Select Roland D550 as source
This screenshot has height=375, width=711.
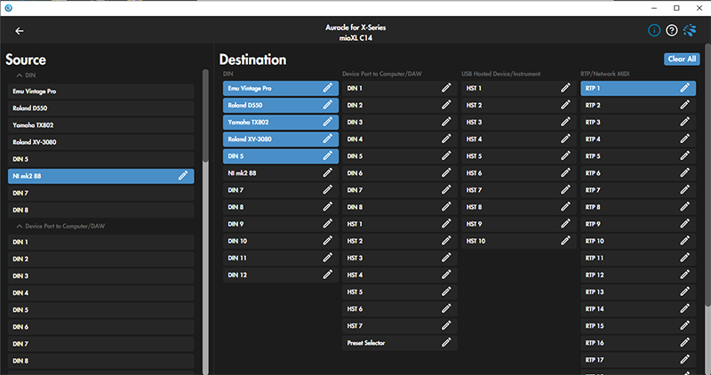click(100, 108)
